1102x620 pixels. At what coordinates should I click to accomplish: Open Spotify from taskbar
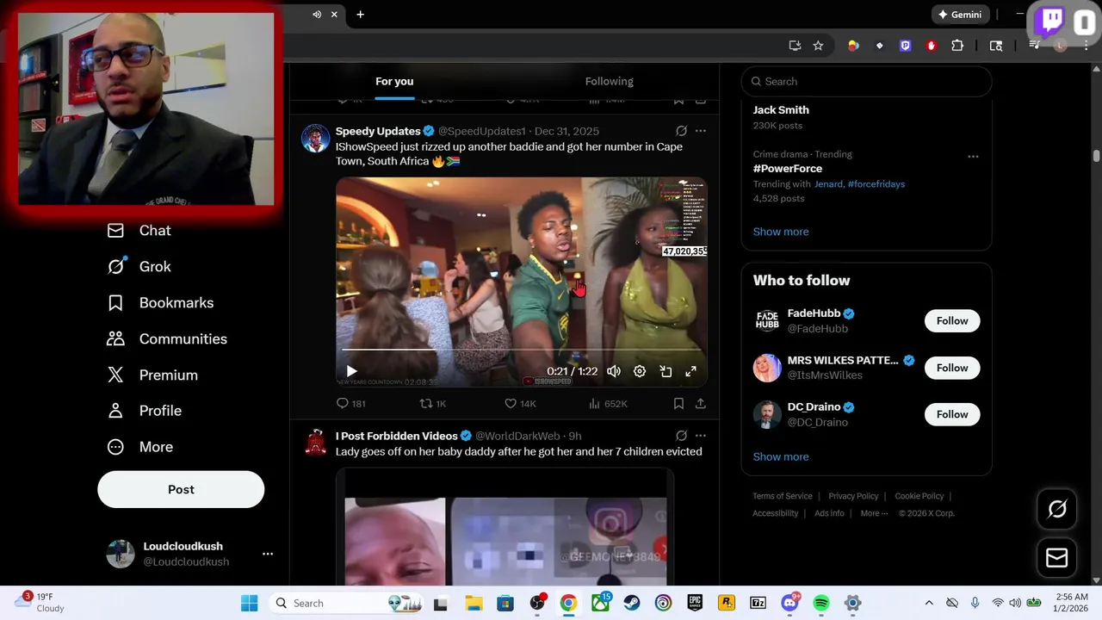point(821,603)
